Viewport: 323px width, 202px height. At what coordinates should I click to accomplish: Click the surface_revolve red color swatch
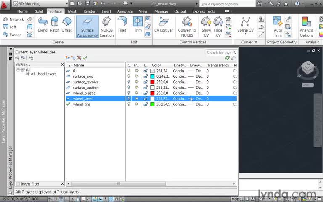152,82
